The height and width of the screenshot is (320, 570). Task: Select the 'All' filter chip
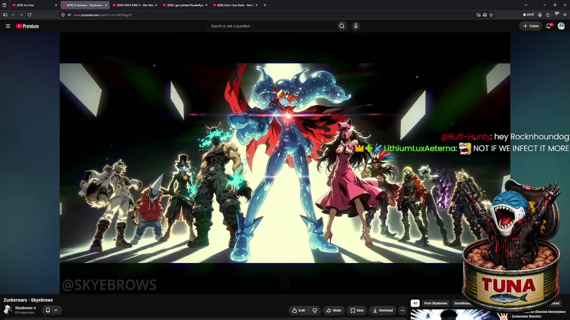(415, 303)
